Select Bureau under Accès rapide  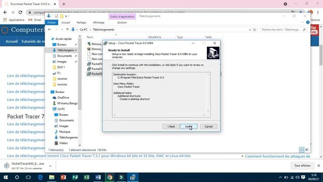tap(62, 44)
